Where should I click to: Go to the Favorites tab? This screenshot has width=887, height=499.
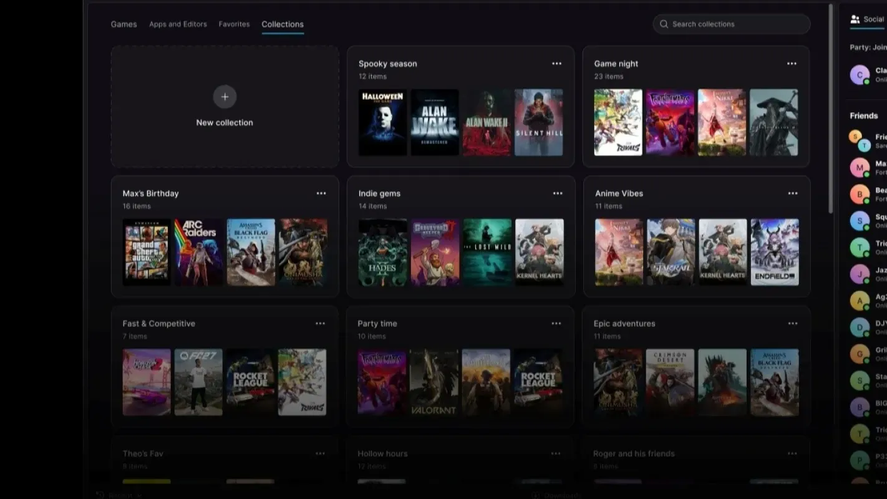[x=234, y=24]
